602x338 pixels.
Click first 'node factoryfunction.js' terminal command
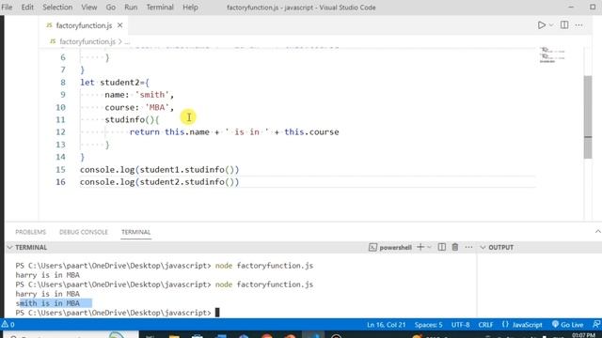coord(264,266)
